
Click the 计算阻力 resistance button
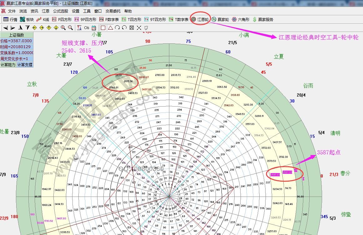pyautogui.click(x=8, y=65)
